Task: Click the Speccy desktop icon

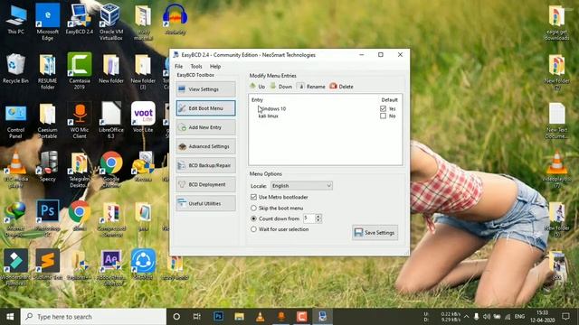Action: 47,166
